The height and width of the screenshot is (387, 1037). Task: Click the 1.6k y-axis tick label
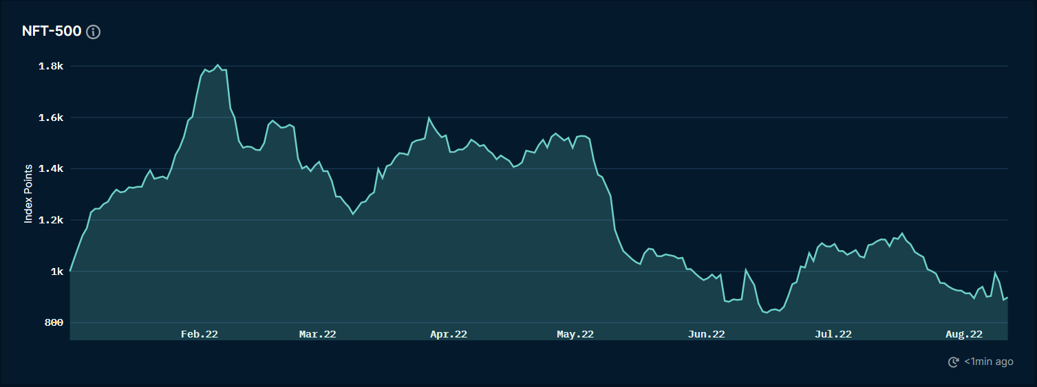(x=52, y=118)
